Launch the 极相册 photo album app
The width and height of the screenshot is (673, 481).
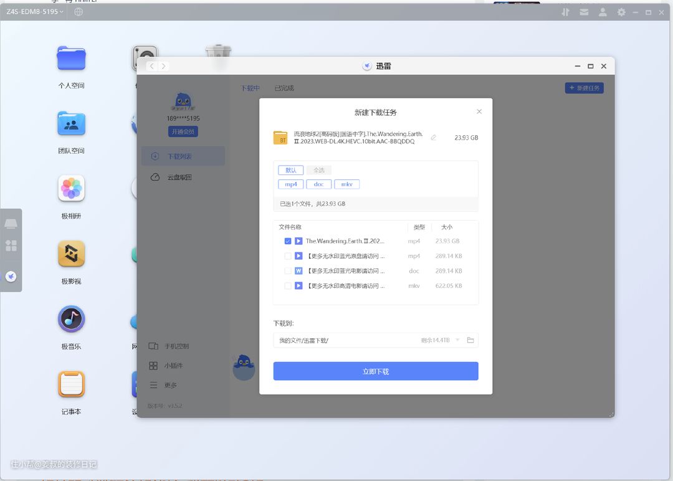coord(71,189)
